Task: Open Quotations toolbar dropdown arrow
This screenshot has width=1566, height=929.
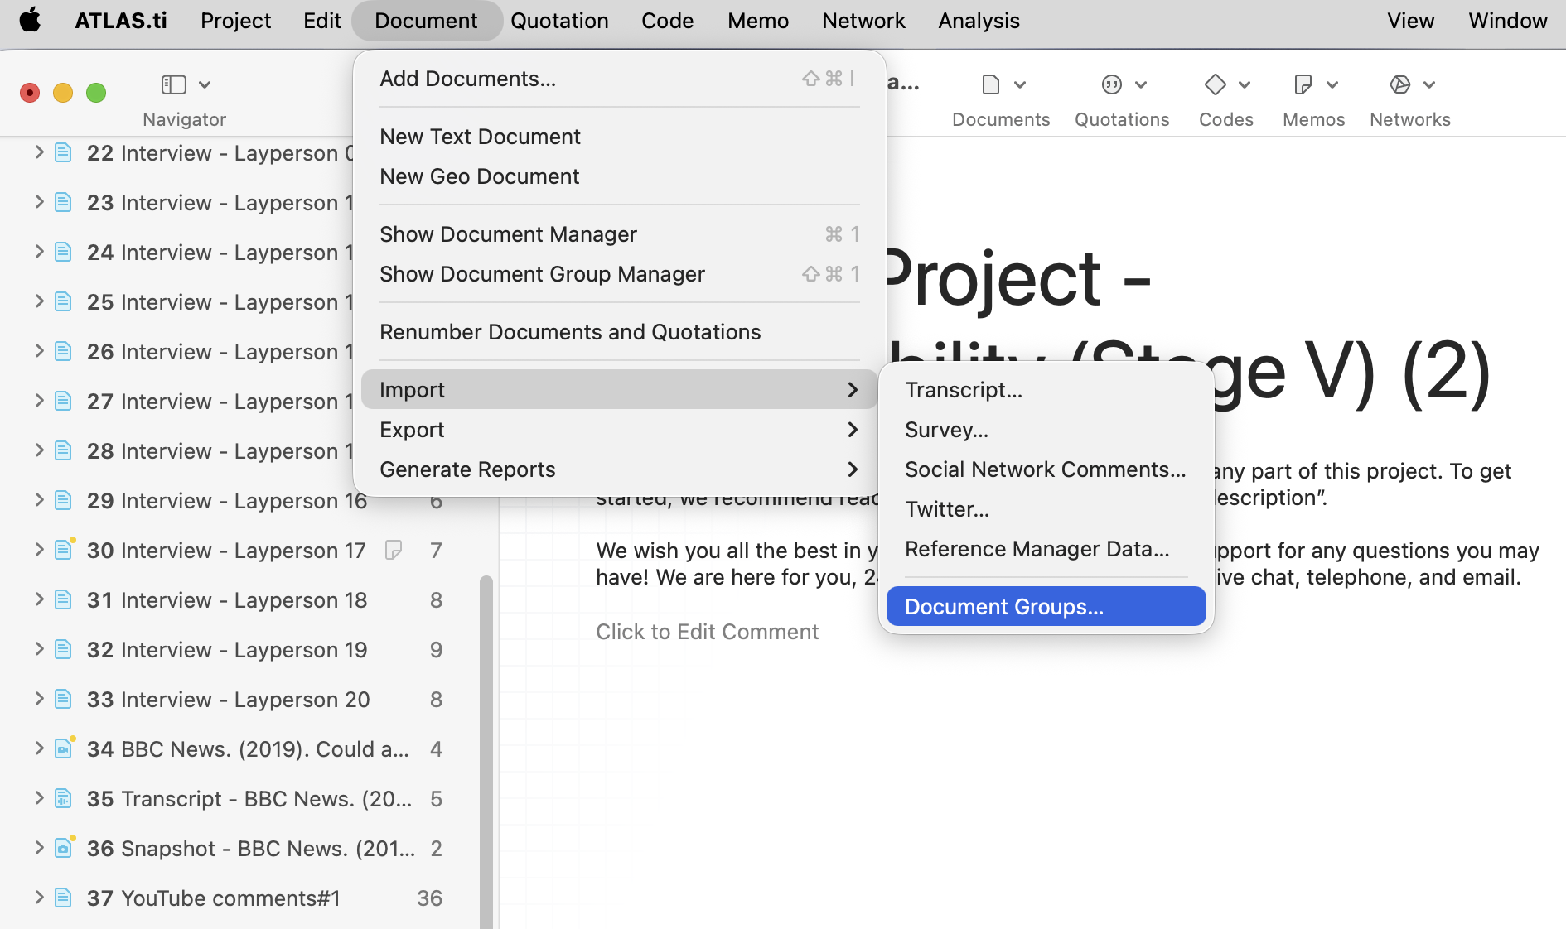Action: point(1141,84)
